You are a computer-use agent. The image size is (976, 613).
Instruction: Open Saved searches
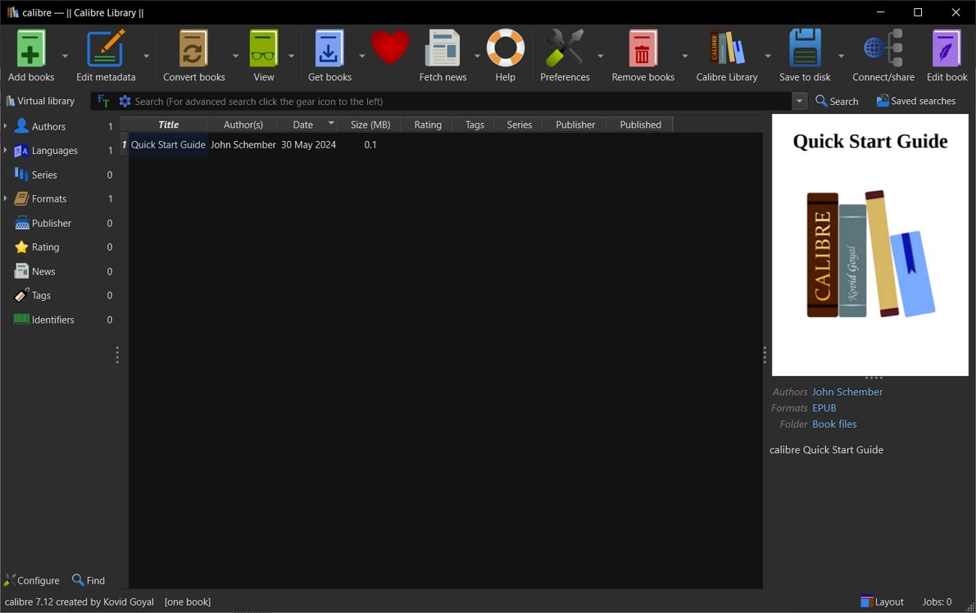(916, 101)
